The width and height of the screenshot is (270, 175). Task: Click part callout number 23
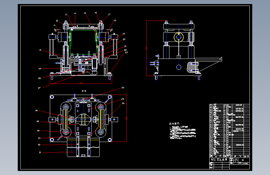(x=126, y=53)
